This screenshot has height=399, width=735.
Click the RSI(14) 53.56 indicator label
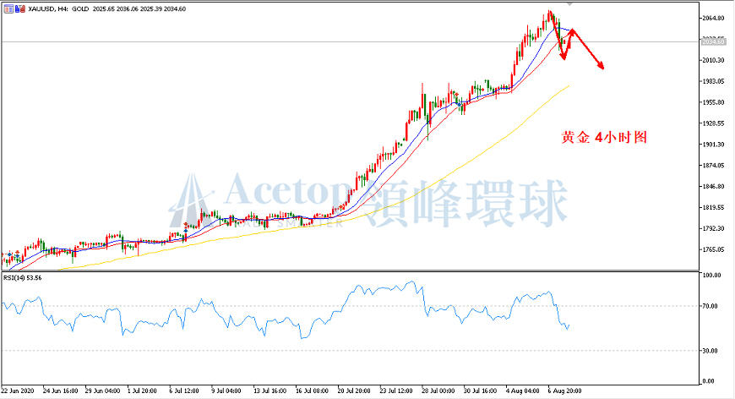coord(23,277)
